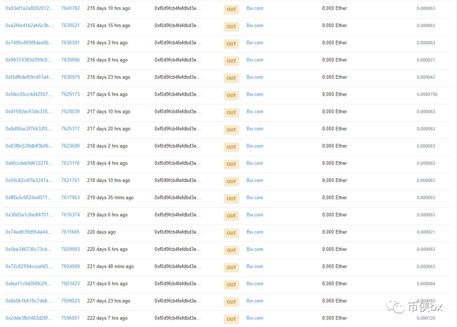Screen dimensions: 457x327
Task: Open transaction hash 0x72c82594cccefd3...
Action: (x=29, y=266)
